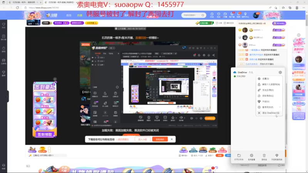Open folder via 打开文件夹 in OneDrive
This screenshot has height=173, width=308.
point(239,157)
